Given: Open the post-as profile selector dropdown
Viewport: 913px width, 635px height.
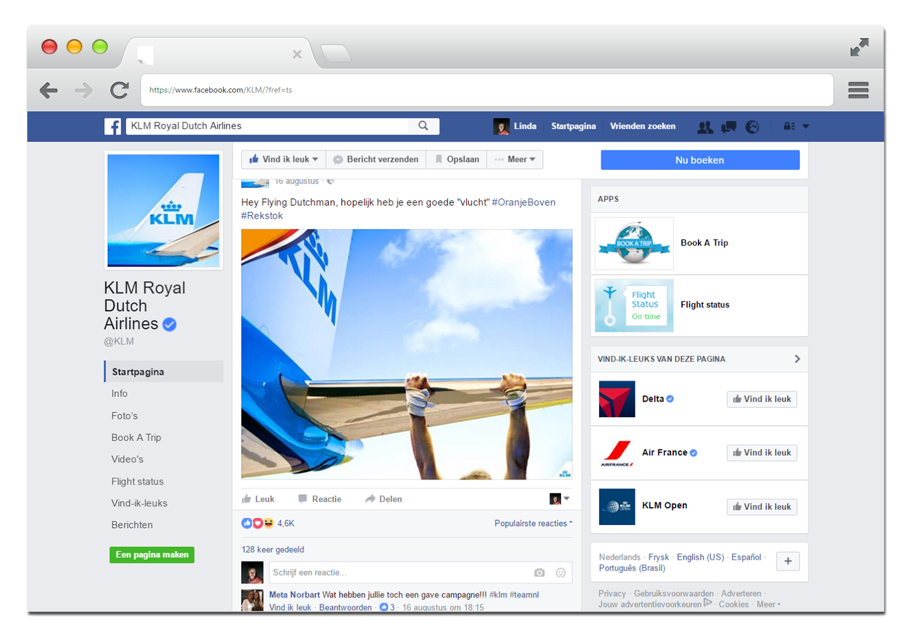Looking at the screenshot, I should pos(559,499).
